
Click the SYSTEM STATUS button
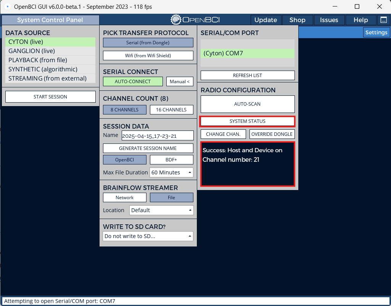pos(248,121)
